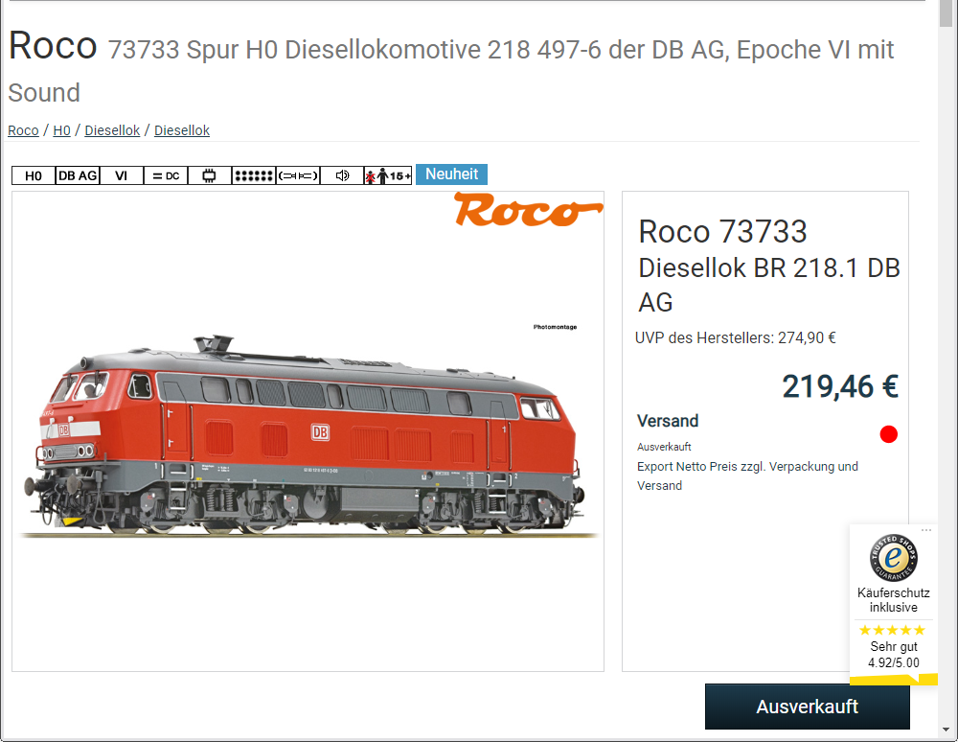Open the last Diesellok breadcrumb link
958x742 pixels.
[182, 130]
